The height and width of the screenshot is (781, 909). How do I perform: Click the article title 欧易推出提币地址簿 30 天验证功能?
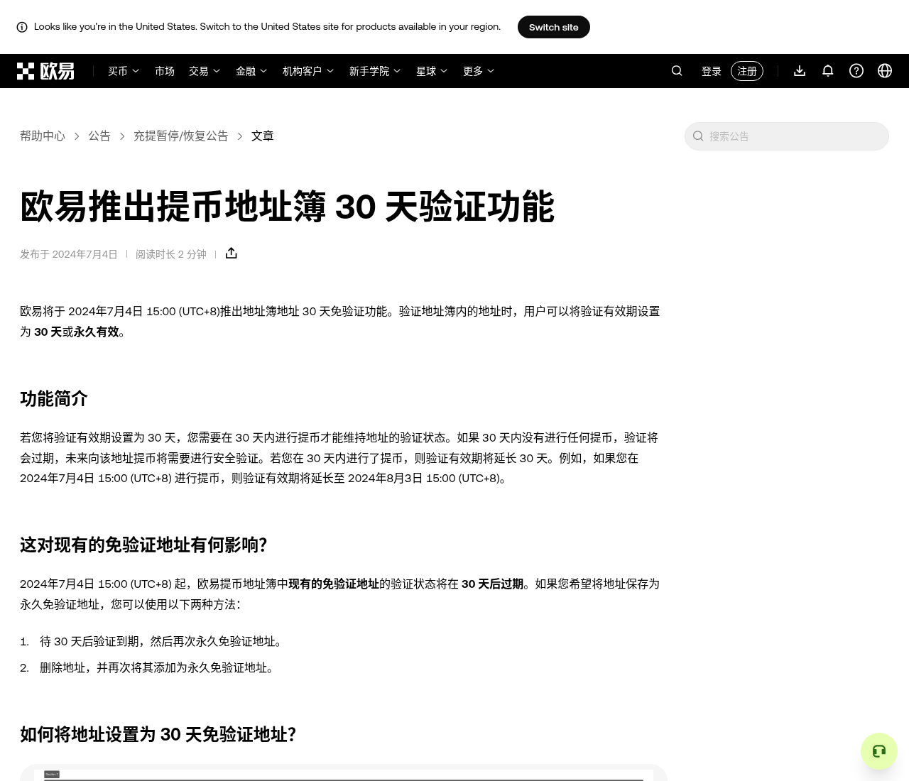point(287,207)
